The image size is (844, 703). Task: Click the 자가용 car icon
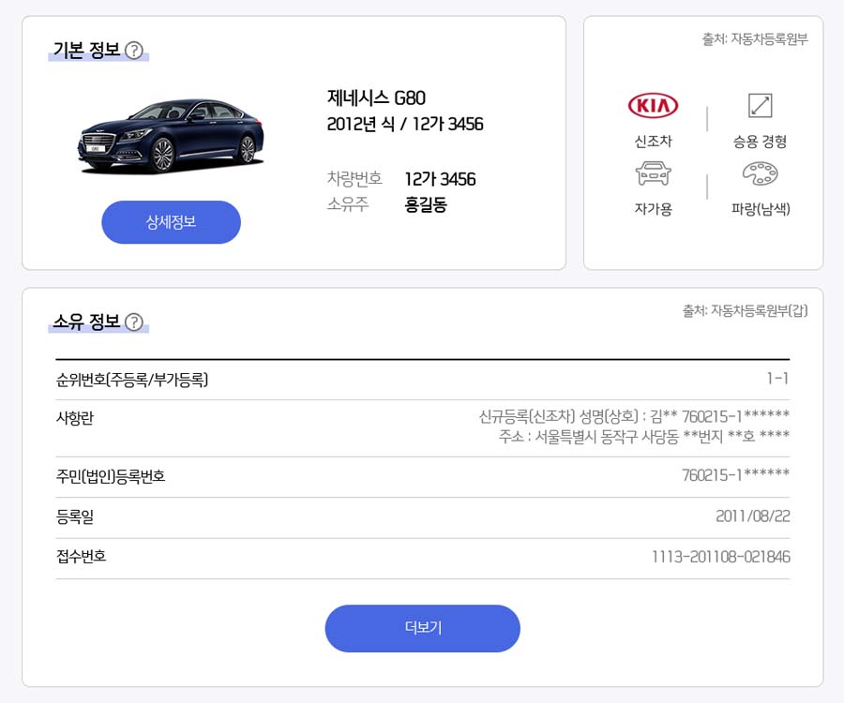(653, 173)
